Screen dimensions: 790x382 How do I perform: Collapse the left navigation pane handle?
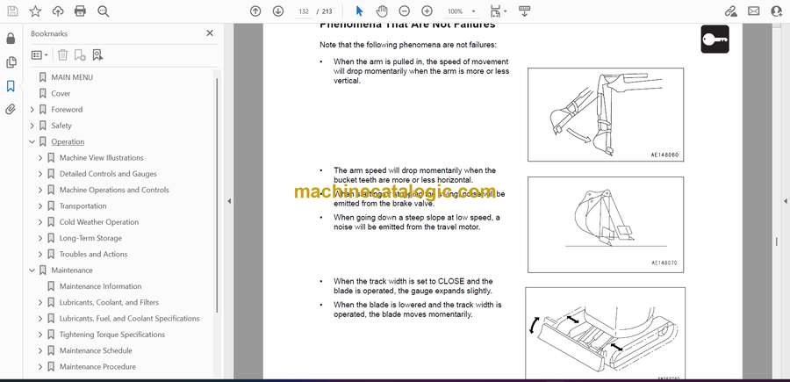point(229,201)
